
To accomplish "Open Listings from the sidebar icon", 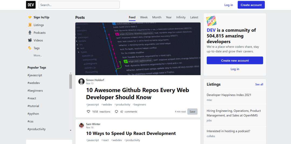I will click(x=30, y=25).
